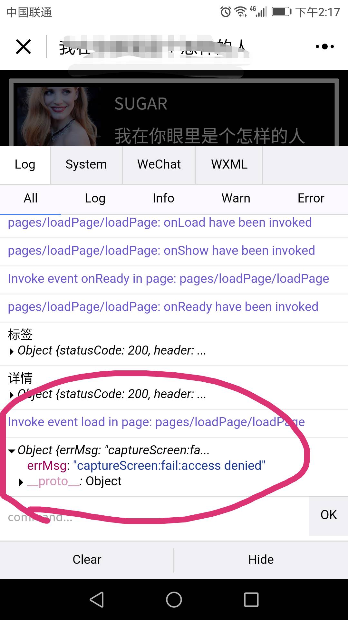Screen dimensions: 348x620
Task: Filter logs by Error
Action: 311,198
